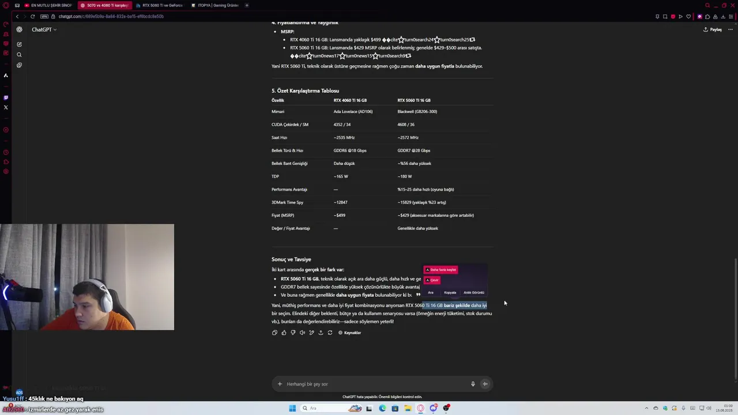Click the 'Bellek Bant Genişliği' row label
Screen dimensions: 738x415
coord(289,164)
